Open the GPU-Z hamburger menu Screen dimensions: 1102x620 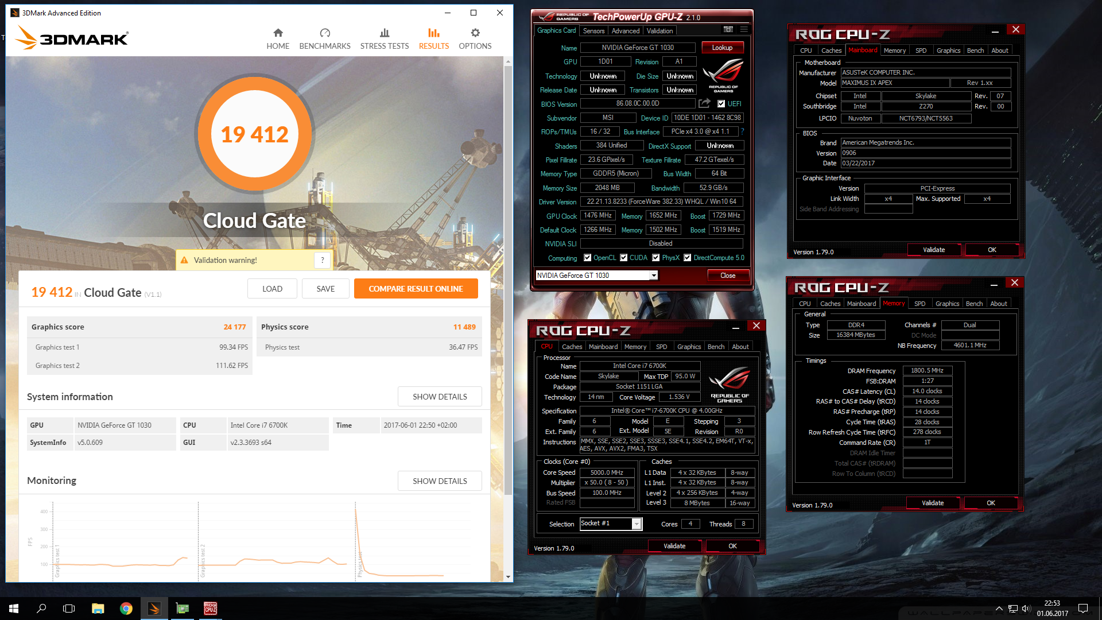point(744,30)
